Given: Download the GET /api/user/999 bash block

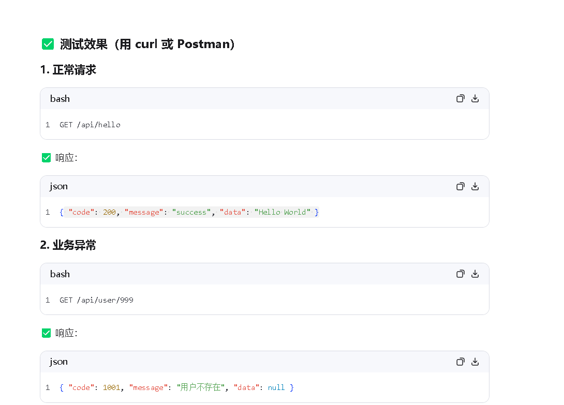Looking at the screenshot, I should coord(475,274).
